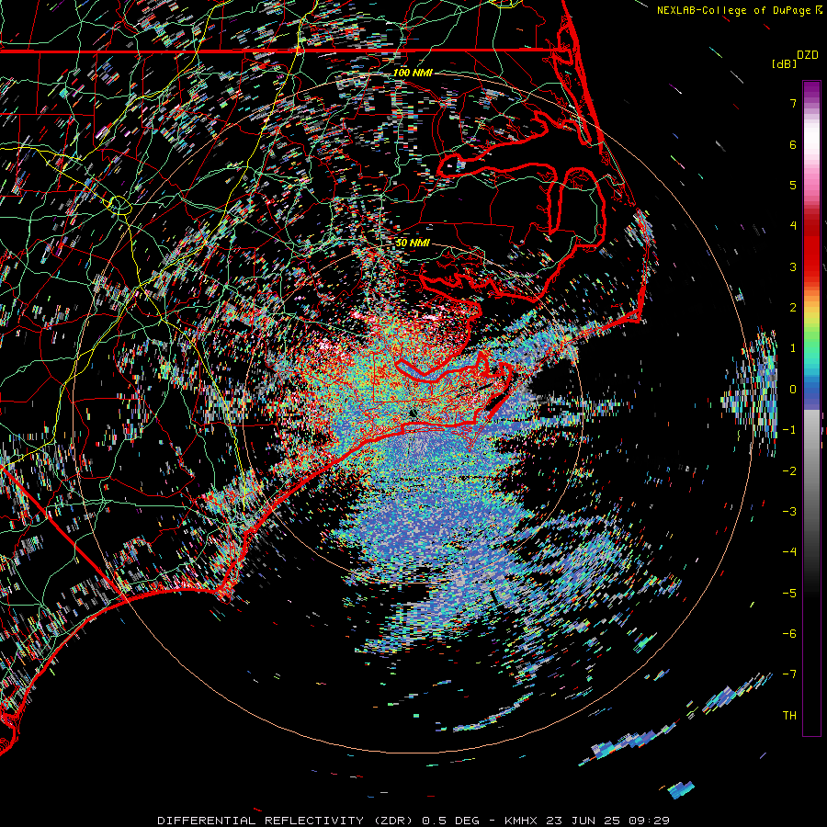Click the "-1" value on the color scale

(x=789, y=430)
